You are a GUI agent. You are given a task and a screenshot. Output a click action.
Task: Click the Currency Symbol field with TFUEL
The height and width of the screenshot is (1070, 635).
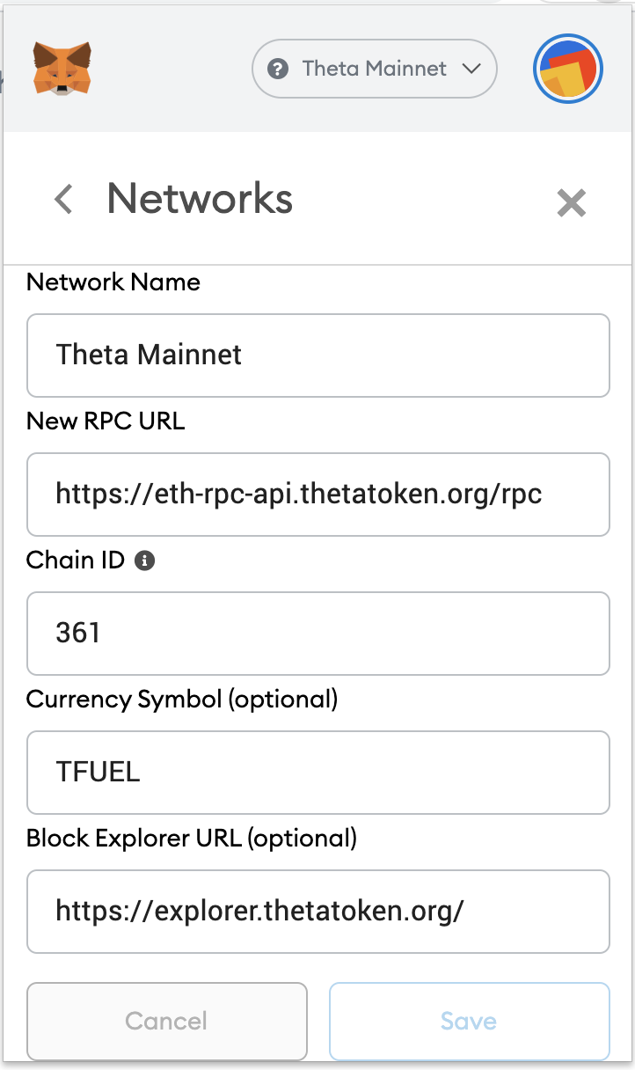(x=318, y=773)
